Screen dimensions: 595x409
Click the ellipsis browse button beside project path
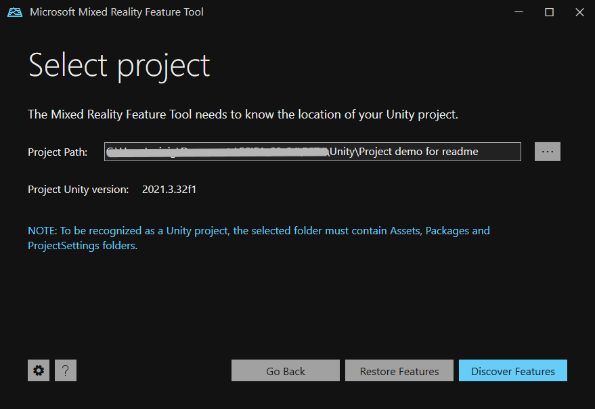click(x=547, y=152)
